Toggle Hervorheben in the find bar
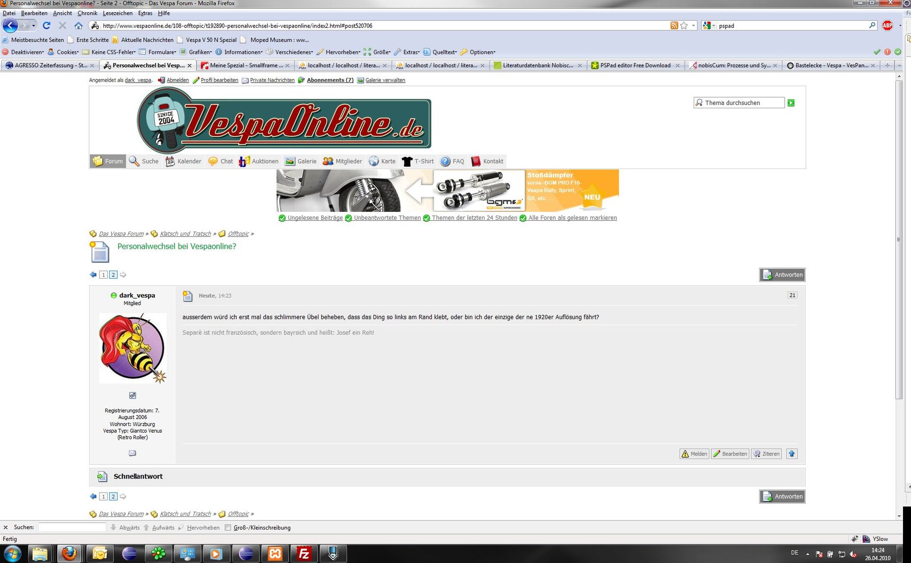 pyautogui.click(x=203, y=527)
